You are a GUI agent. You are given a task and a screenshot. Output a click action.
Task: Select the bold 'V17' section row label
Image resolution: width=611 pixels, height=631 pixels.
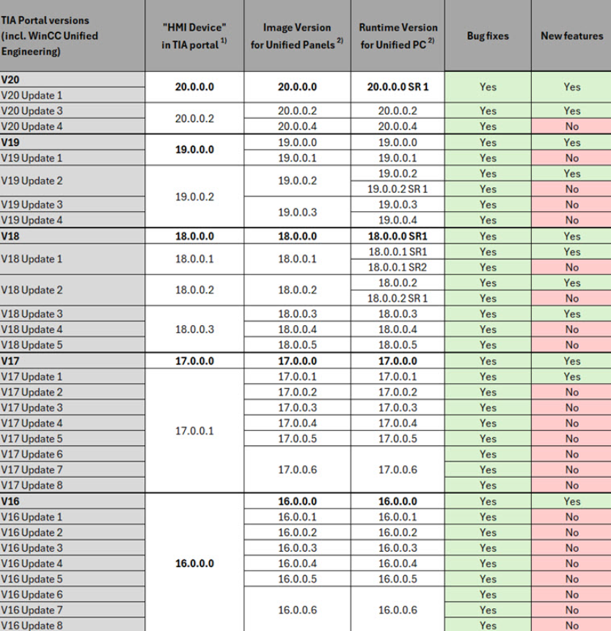(x=15, y=361)
